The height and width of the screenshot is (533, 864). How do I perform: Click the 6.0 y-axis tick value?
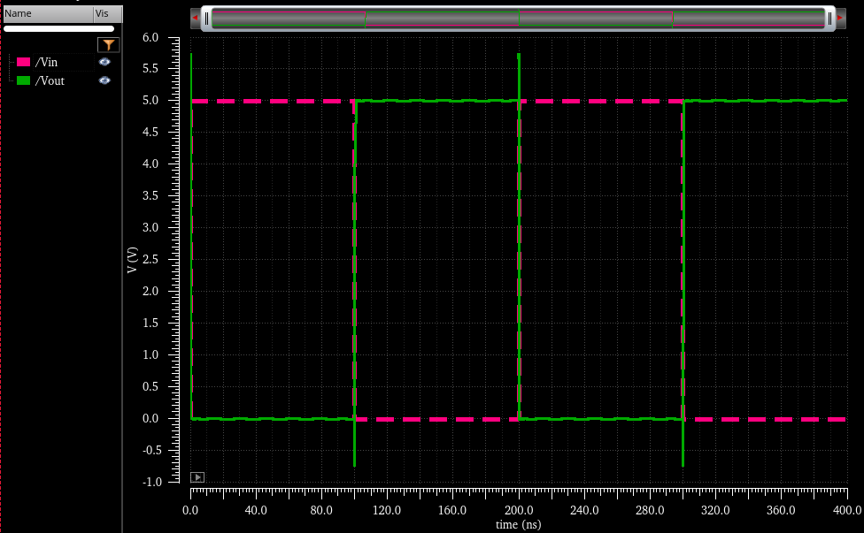(x=150, y=37)
